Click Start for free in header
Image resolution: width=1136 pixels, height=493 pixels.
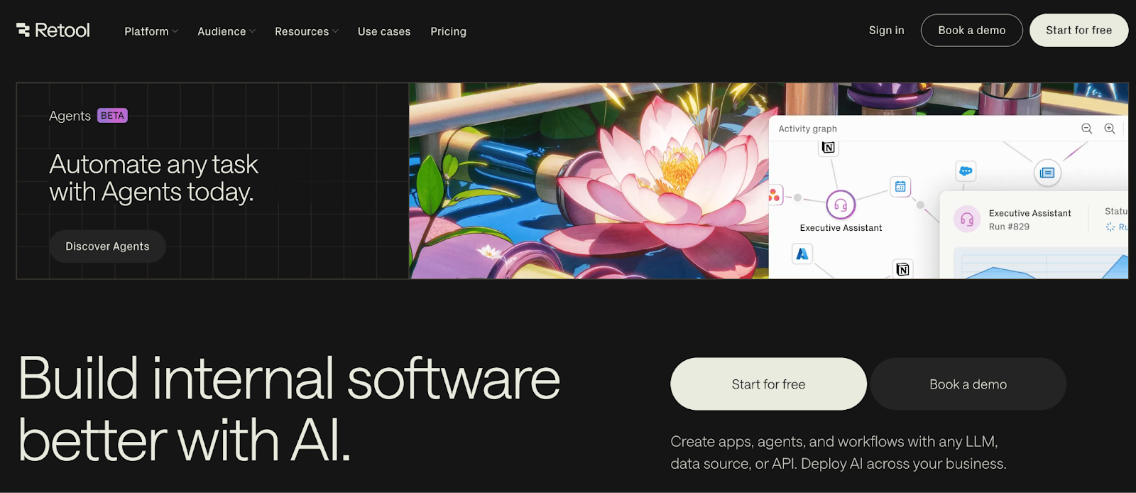tap(1078, 30)
